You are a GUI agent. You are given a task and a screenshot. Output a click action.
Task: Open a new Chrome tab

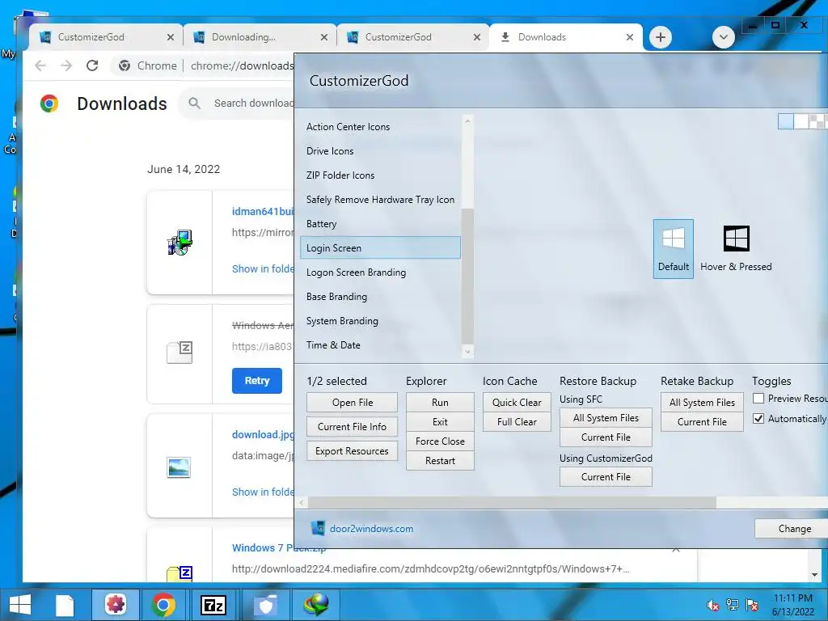(660, 37)
